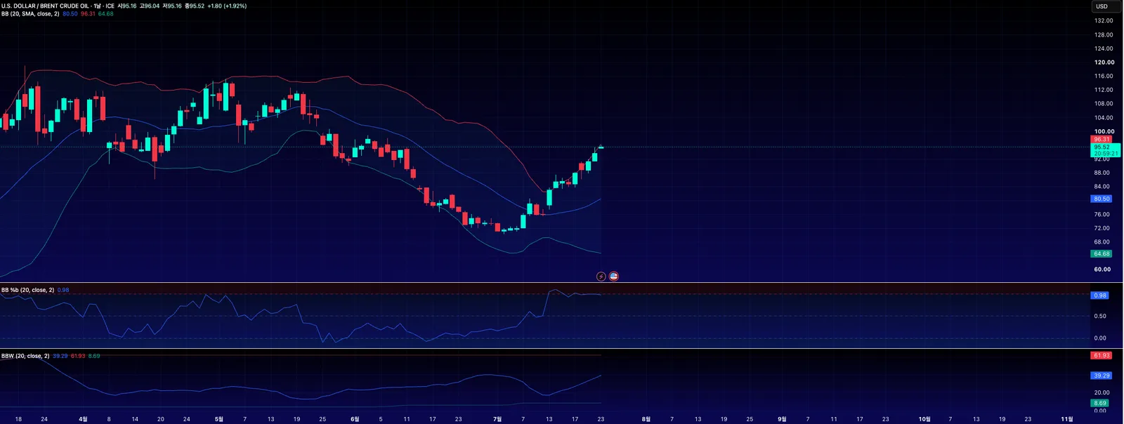Click the green 64.68 lower band price label
1124x424 pixels.
1102,254
